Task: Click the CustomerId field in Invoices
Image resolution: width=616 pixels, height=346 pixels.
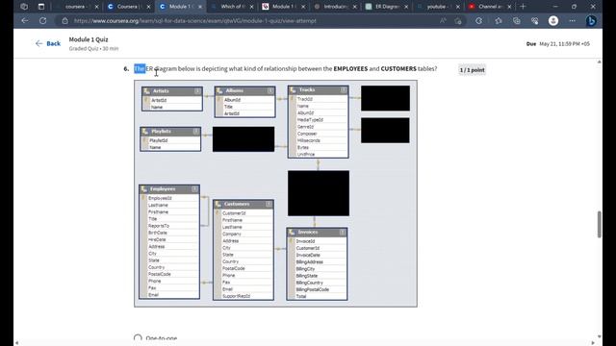Action: click(308, 248)
